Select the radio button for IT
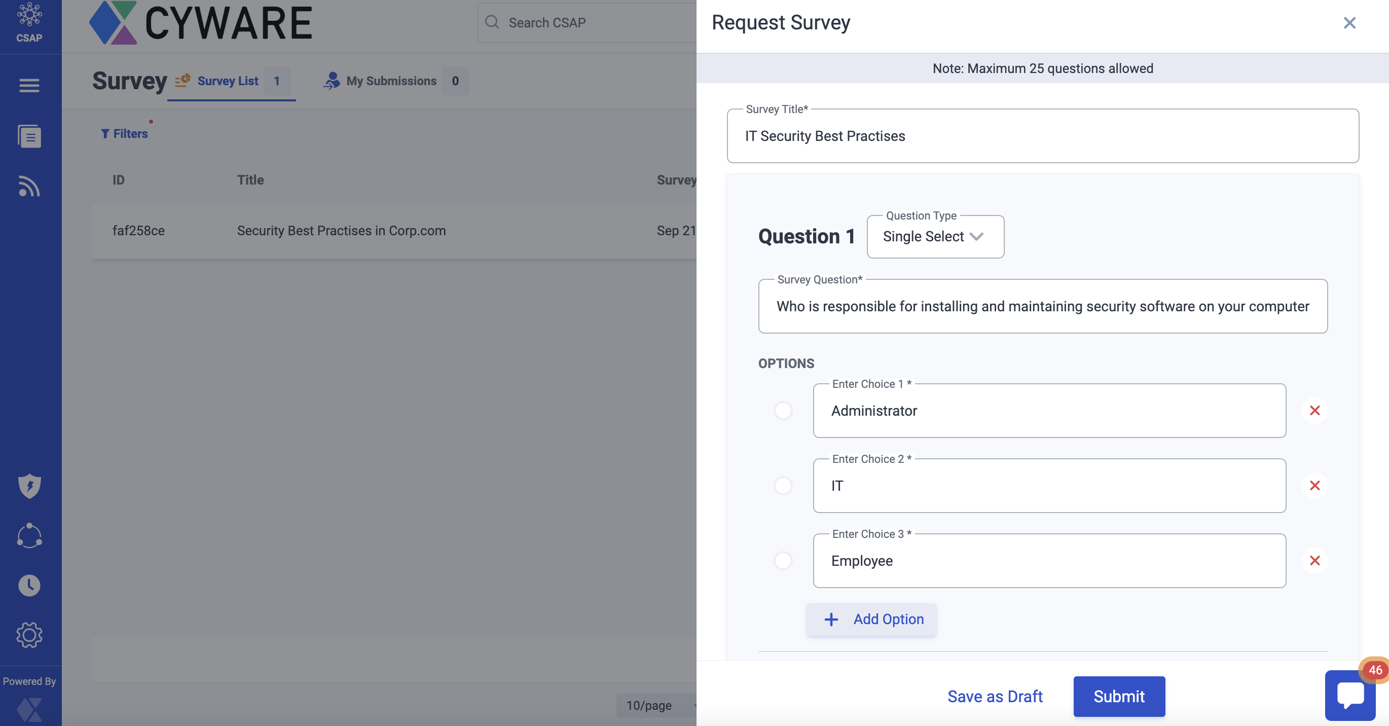The image size is (1389, 726). pyautogui.click(x=783, y=485)
